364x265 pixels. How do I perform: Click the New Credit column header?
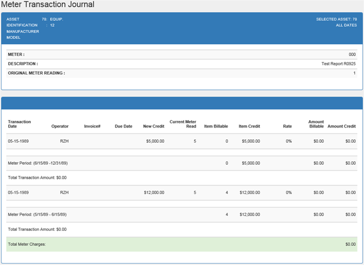coord(153,126)
